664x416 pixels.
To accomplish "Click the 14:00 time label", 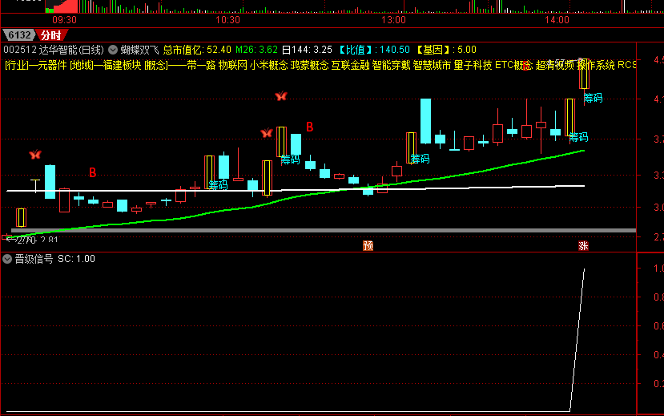I will click(x=557, y=19).
